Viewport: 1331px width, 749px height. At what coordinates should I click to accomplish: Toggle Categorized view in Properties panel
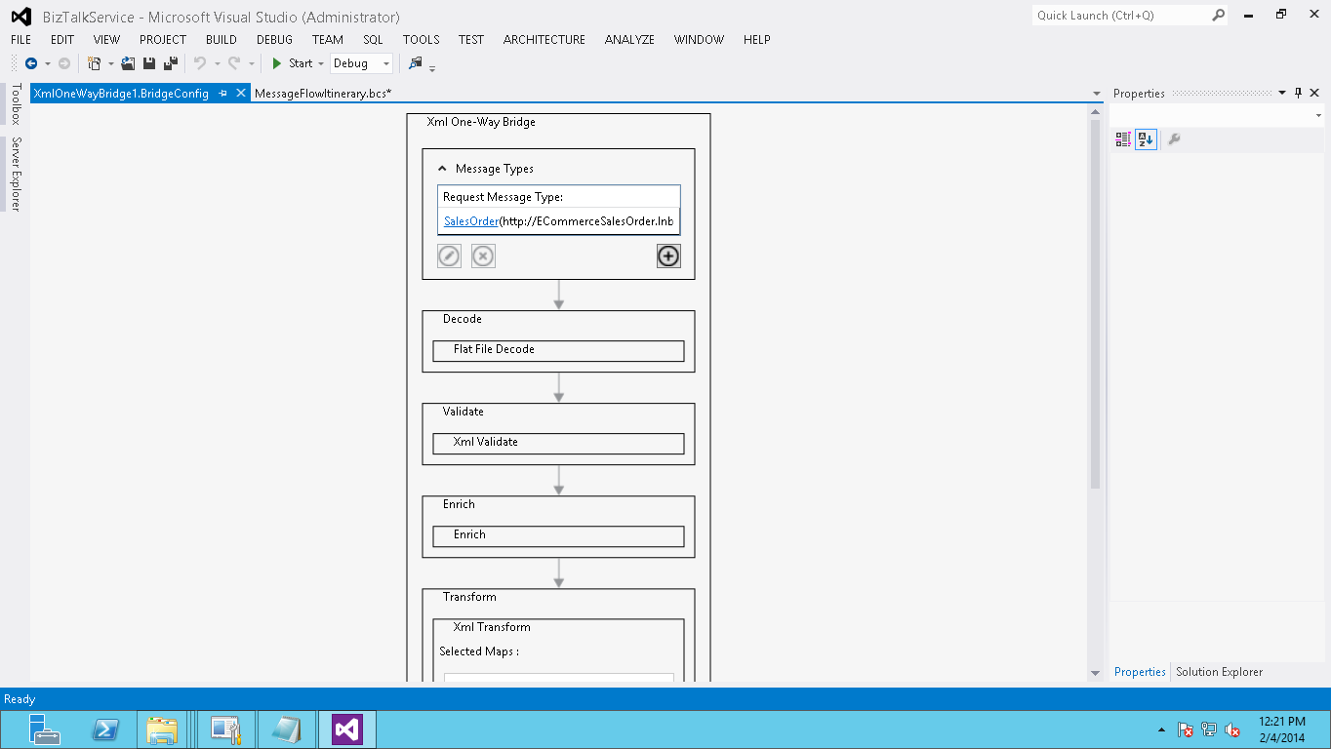[x=1123, y=139]
